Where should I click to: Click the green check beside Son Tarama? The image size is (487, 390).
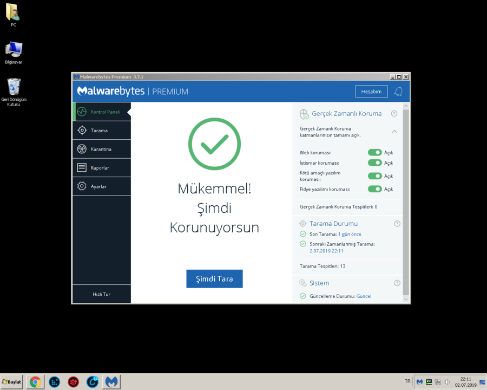(x=303, y=234)
